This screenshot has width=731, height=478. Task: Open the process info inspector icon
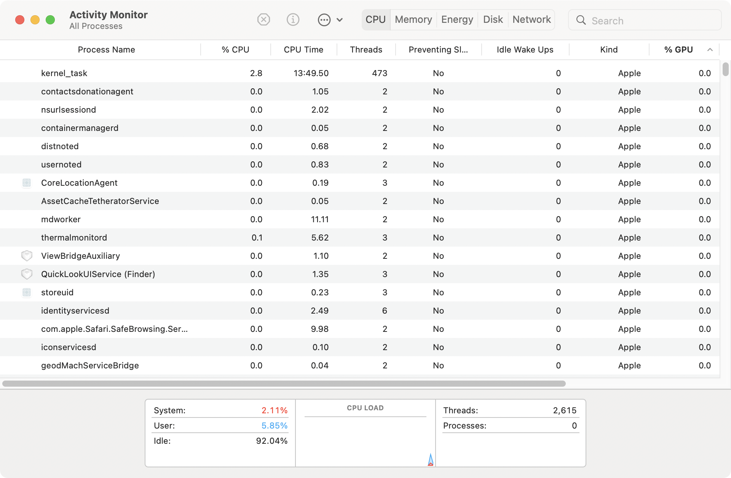[x=293, y=19]
